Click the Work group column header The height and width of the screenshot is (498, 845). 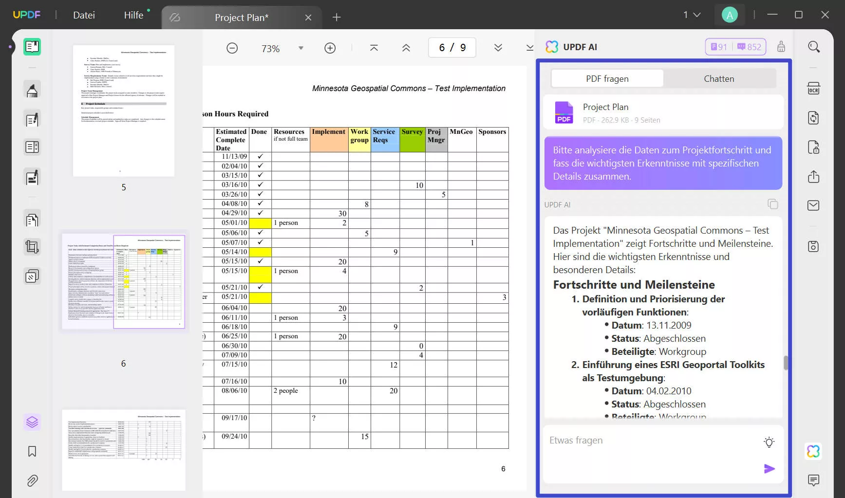point(359,140)
